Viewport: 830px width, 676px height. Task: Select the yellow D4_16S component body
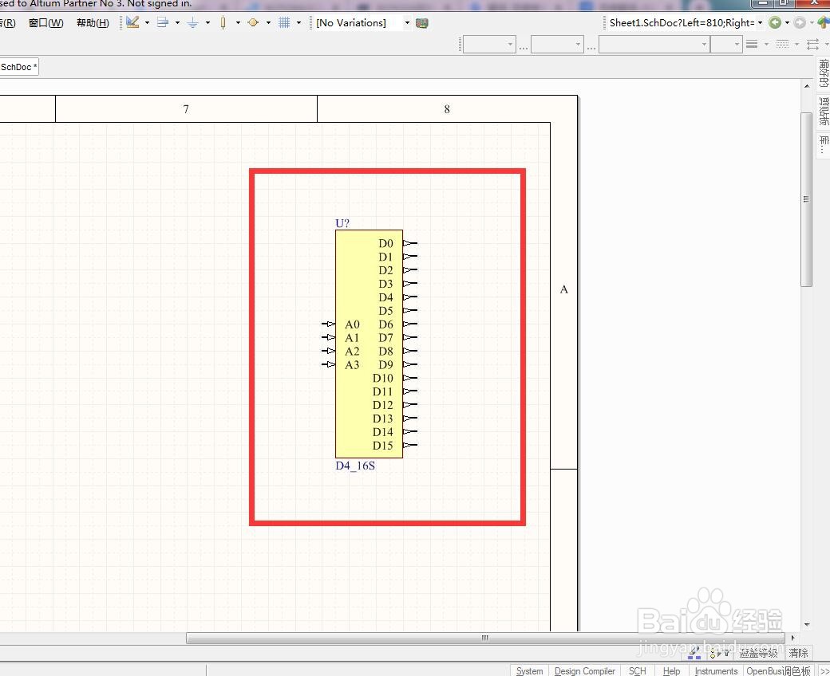point(369,344)
